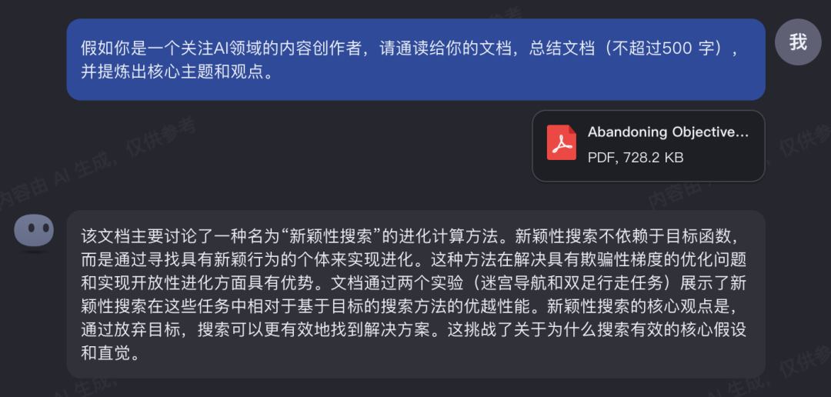Click the AI summary response bubble
Screen dimensions: 831x397
tap(415, 293)
